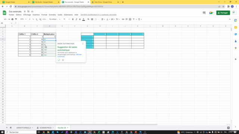Open the Format menu
Image resolution: width=239 pixels, height=134 pixels.
[44, 15]
